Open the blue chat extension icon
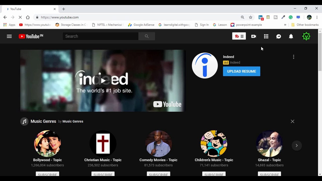This screenshot has width=322, height=181. click(298, 17)
